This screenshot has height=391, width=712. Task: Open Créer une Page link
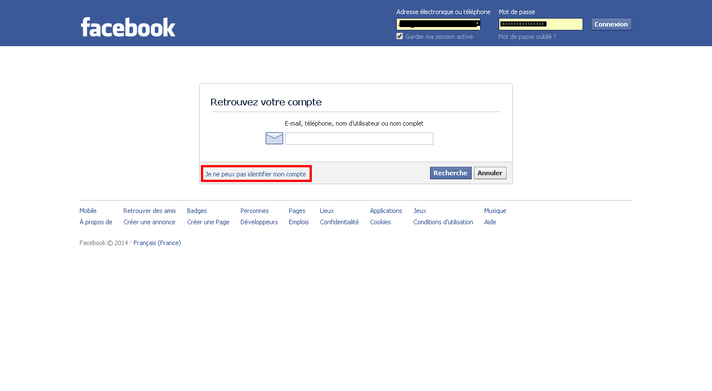(x=208, y=222)
